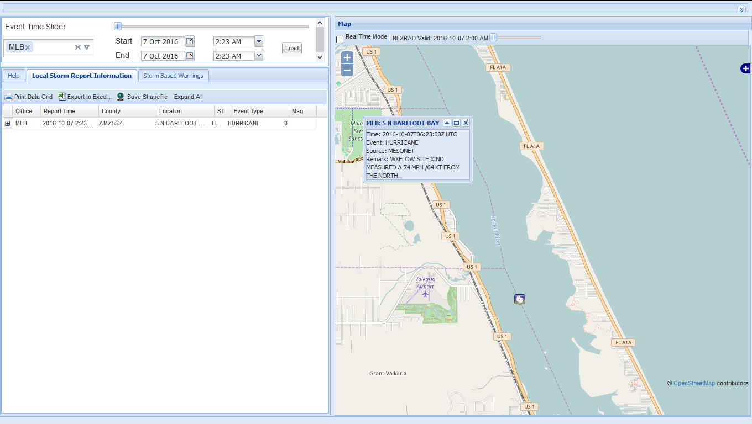Open the Start date calendar picker
The width and height of the screenshot is (752, 424).
pyautogui.click(x=190, y=41)
